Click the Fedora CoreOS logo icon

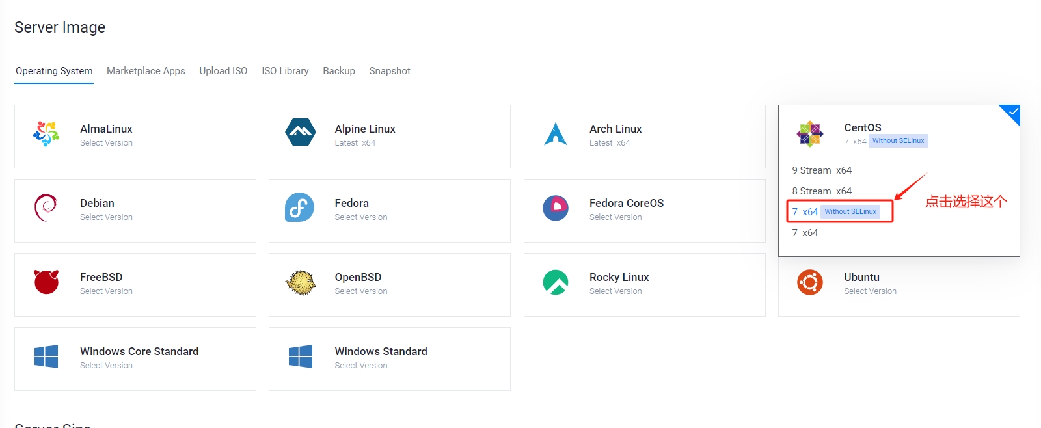556,208
